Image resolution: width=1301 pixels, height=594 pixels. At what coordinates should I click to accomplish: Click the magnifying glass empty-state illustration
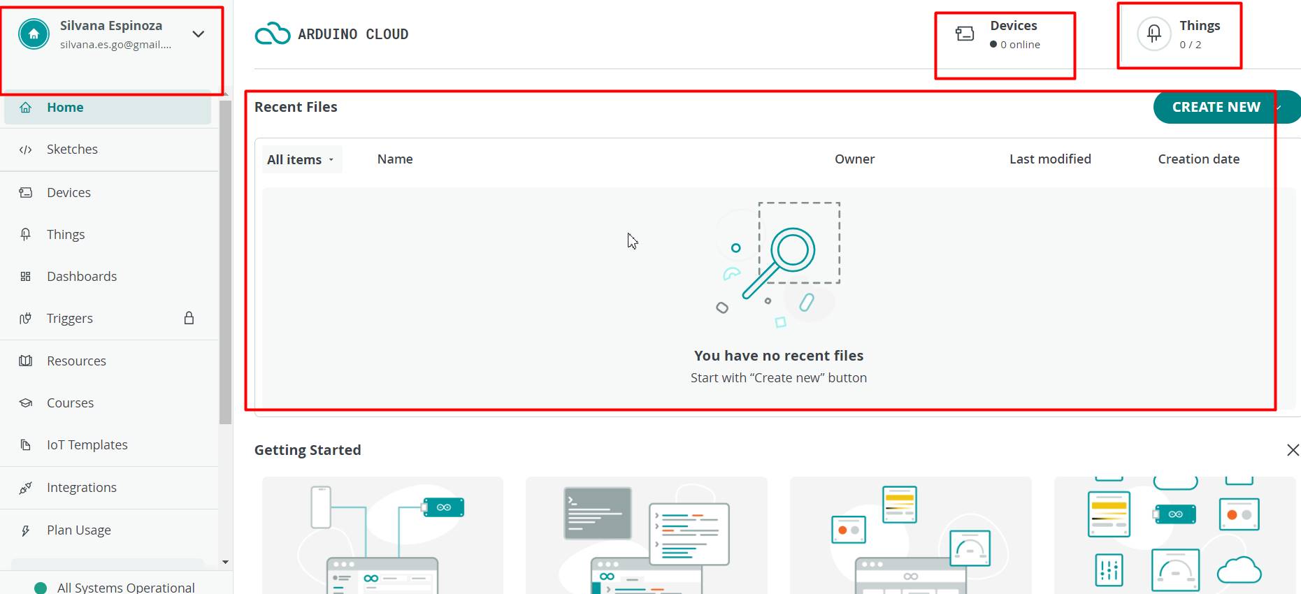point(778,266)
